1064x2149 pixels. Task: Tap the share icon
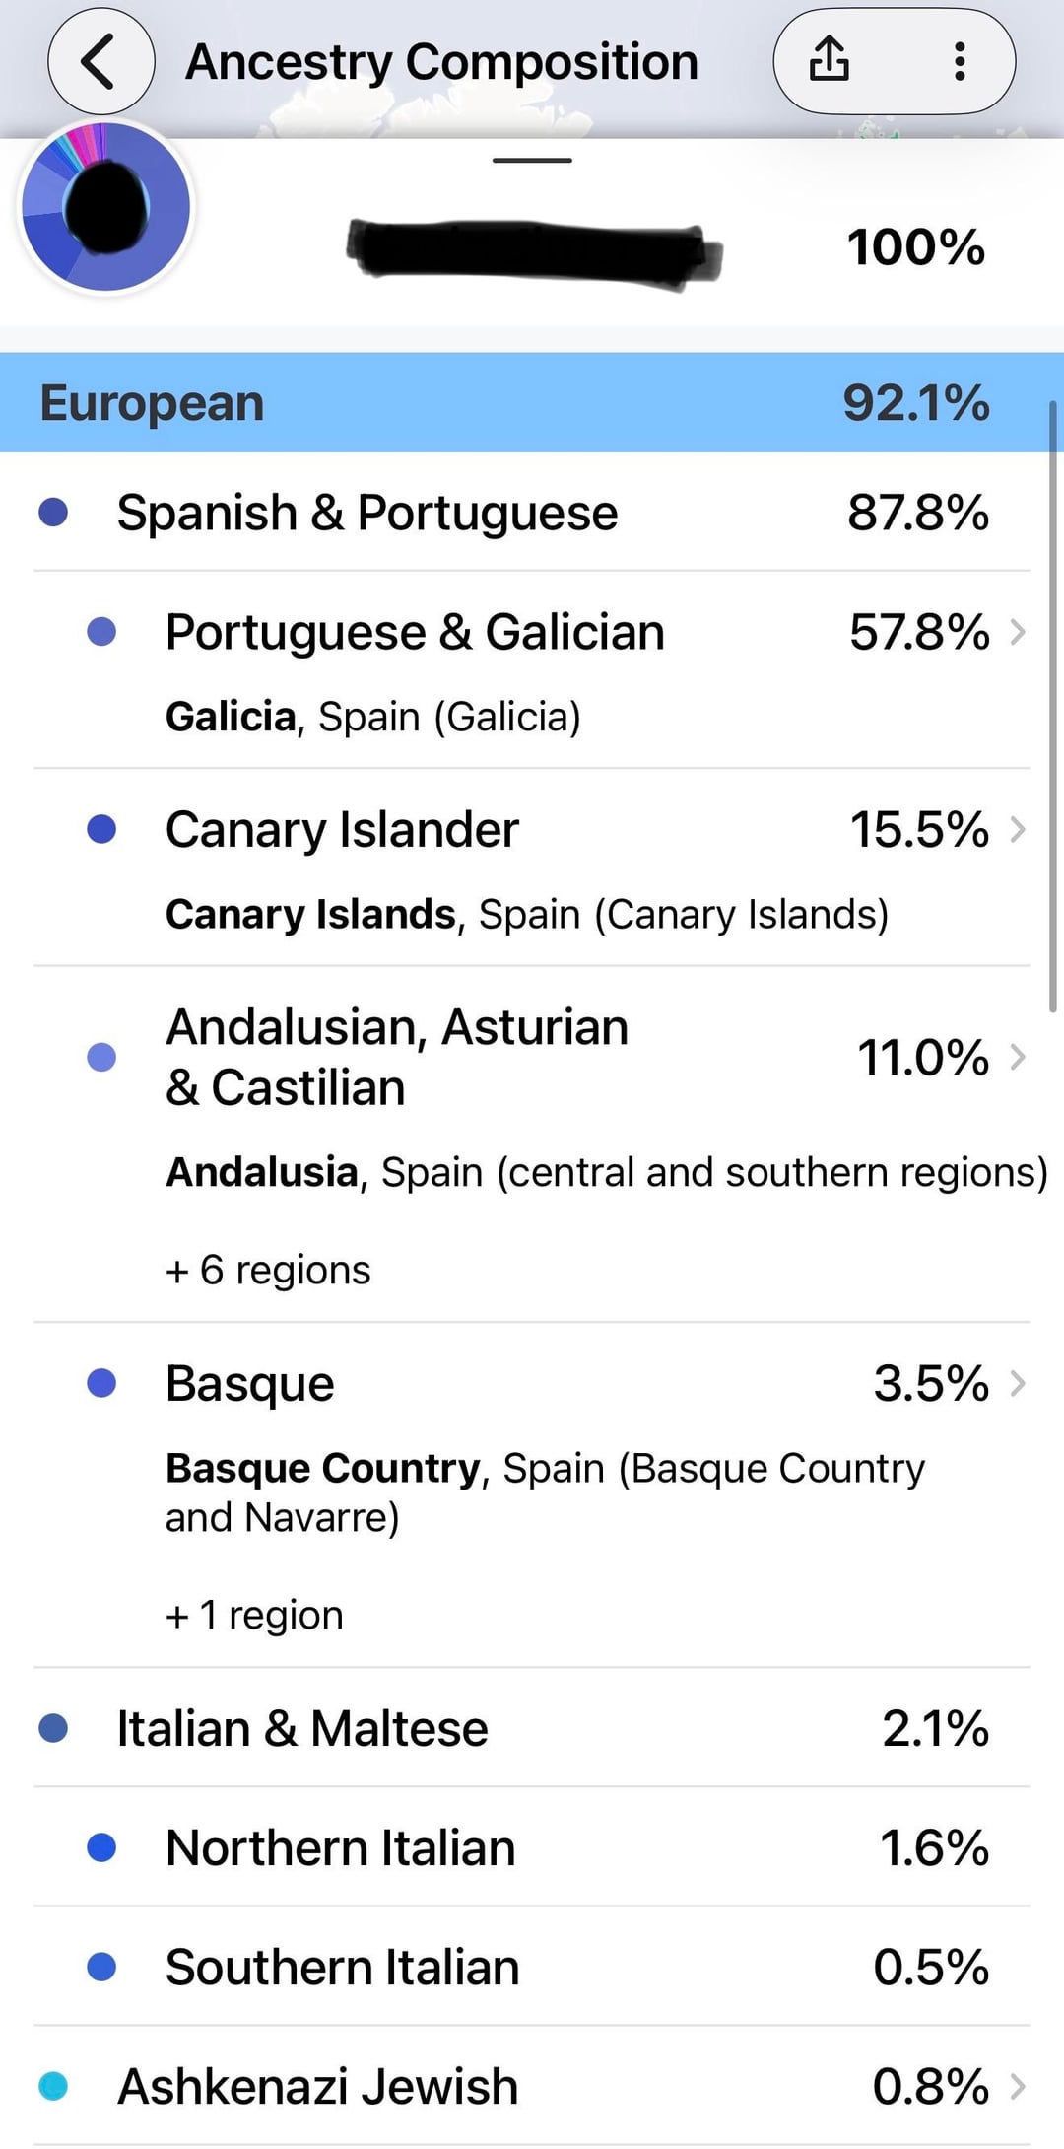(830, 59)
